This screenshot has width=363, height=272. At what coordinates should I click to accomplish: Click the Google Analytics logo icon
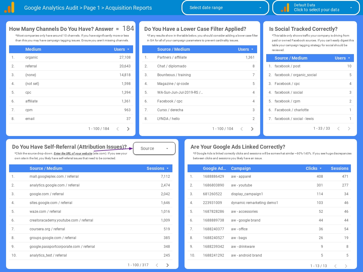tap(9, 7)
